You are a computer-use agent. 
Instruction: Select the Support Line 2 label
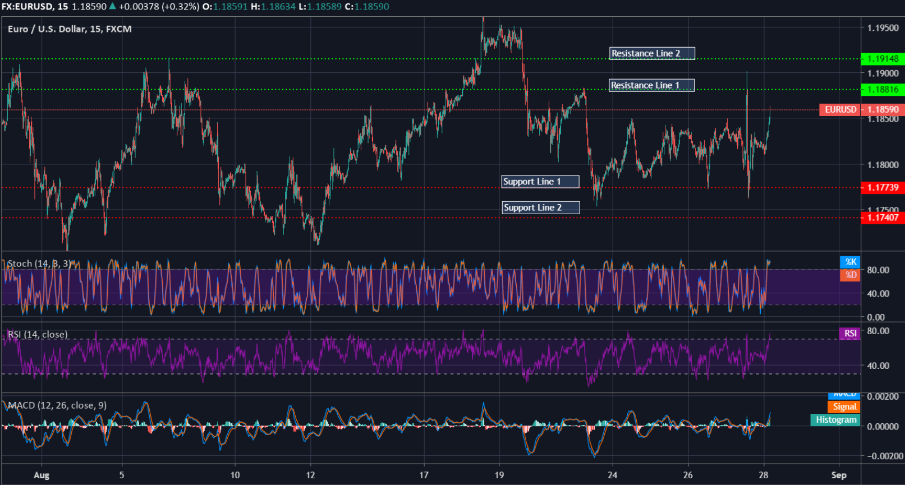[x=541, y=207]
